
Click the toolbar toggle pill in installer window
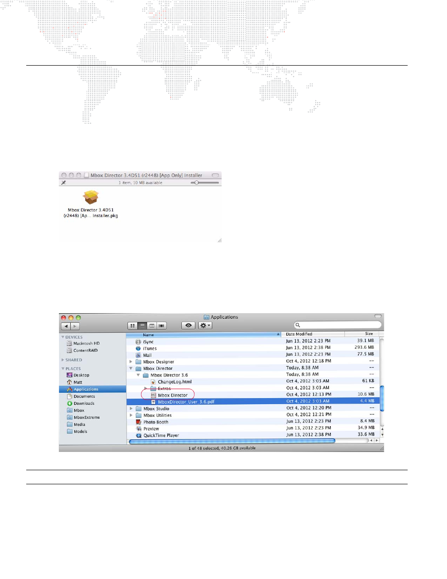pos(215,175)
